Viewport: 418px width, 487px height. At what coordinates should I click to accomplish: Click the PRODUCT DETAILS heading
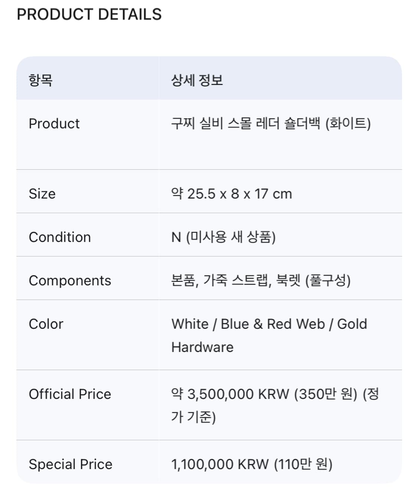89,14
